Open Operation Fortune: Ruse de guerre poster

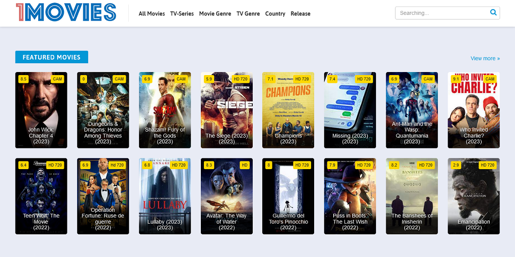click(103, 196)
